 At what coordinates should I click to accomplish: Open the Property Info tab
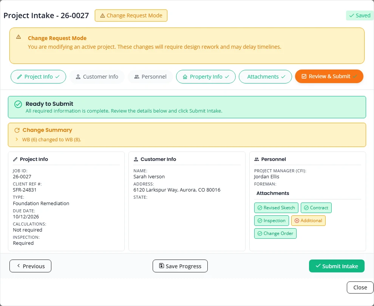click(206, 77)
